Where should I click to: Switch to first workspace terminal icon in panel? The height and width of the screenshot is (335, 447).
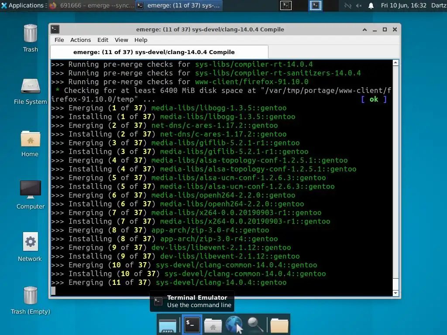(285, 5)
